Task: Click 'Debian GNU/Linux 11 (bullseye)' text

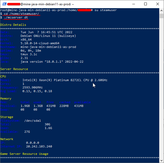Action: coord(48,36)
